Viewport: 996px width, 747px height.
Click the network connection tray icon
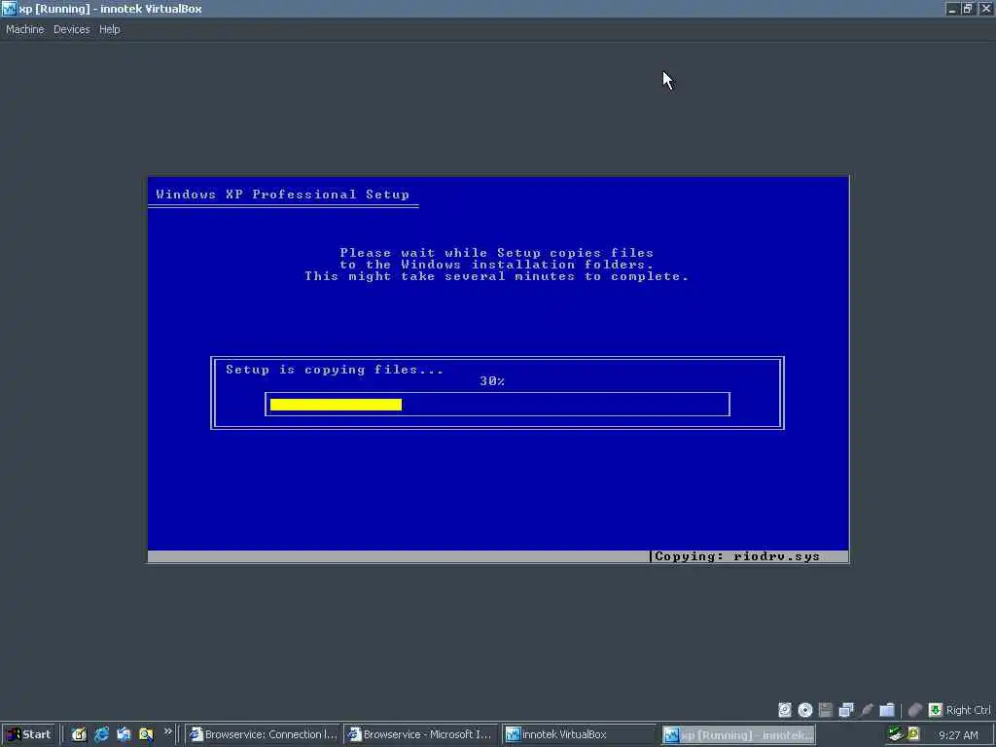896,734
